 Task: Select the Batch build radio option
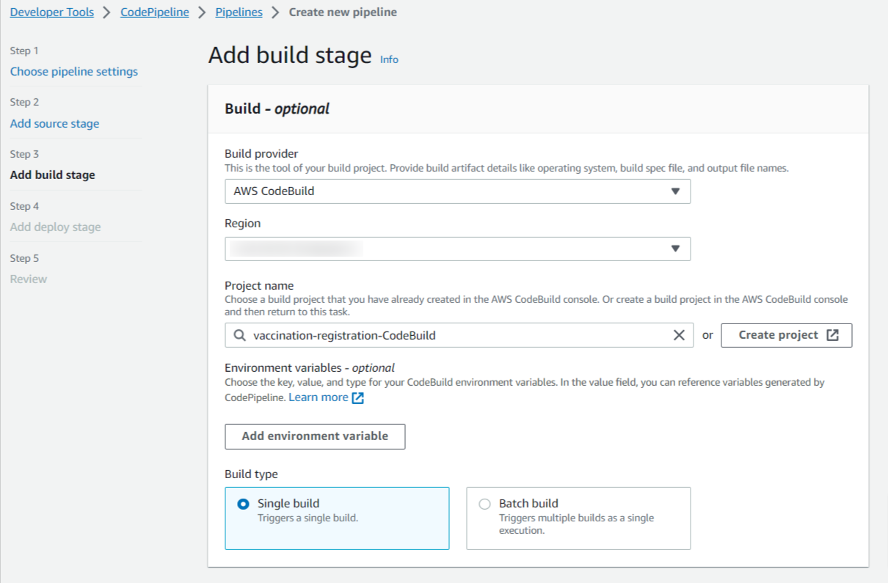(484, 504)
